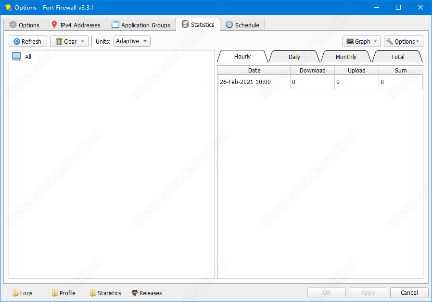Click the Upload column header
Screen dimensions: 432x302
coord(356,71)
